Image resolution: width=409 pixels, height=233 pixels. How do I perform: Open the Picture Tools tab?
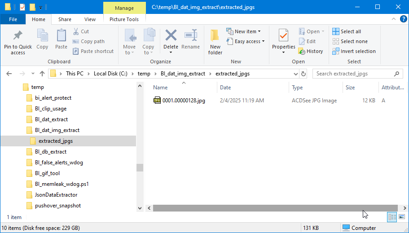pyautogui.click(x=124, y=19)
